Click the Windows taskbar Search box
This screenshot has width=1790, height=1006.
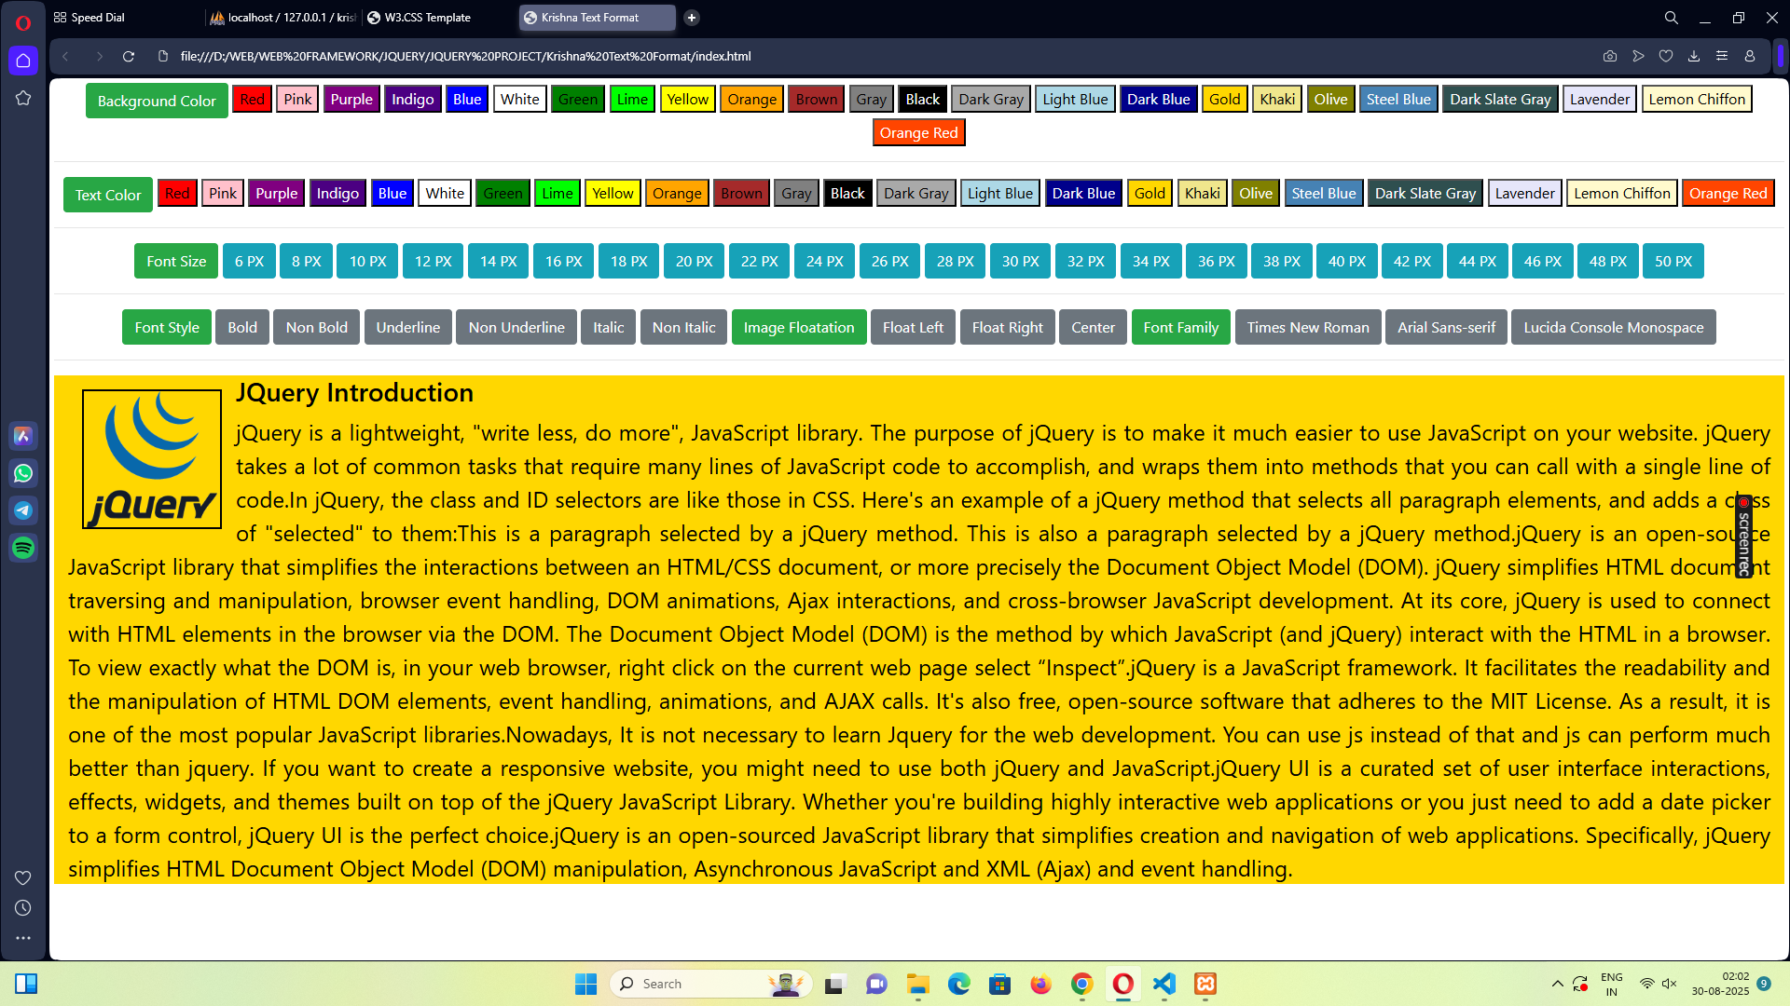711,984
